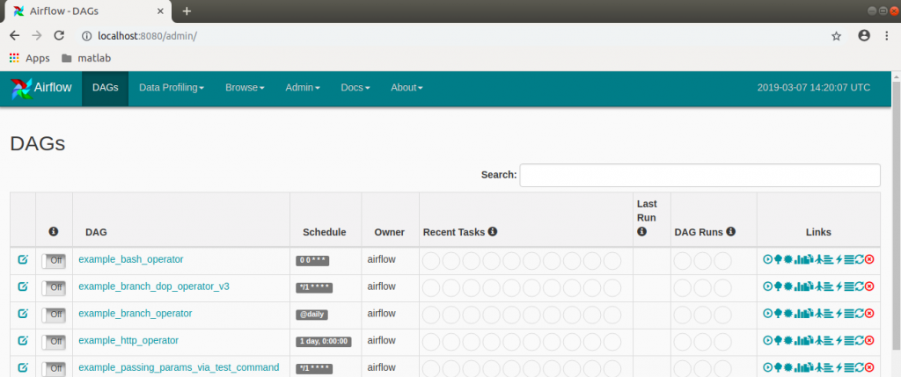Trigger the example_http_operator DAG
The width and height of the screenshot is (901, 377).
pyautogui.click(x=767, y=340)
